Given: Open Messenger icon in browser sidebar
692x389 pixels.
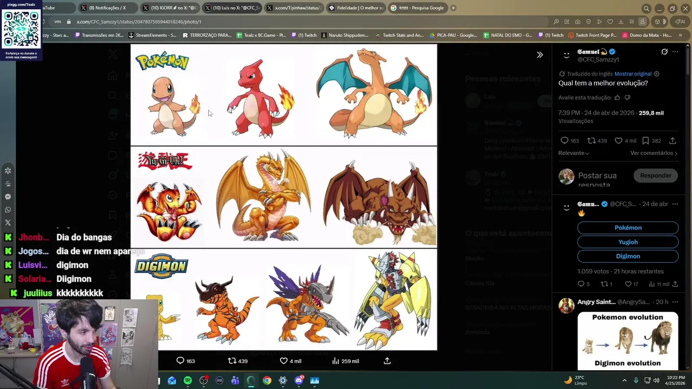Looking at the screenshot, I should point(8,197).
